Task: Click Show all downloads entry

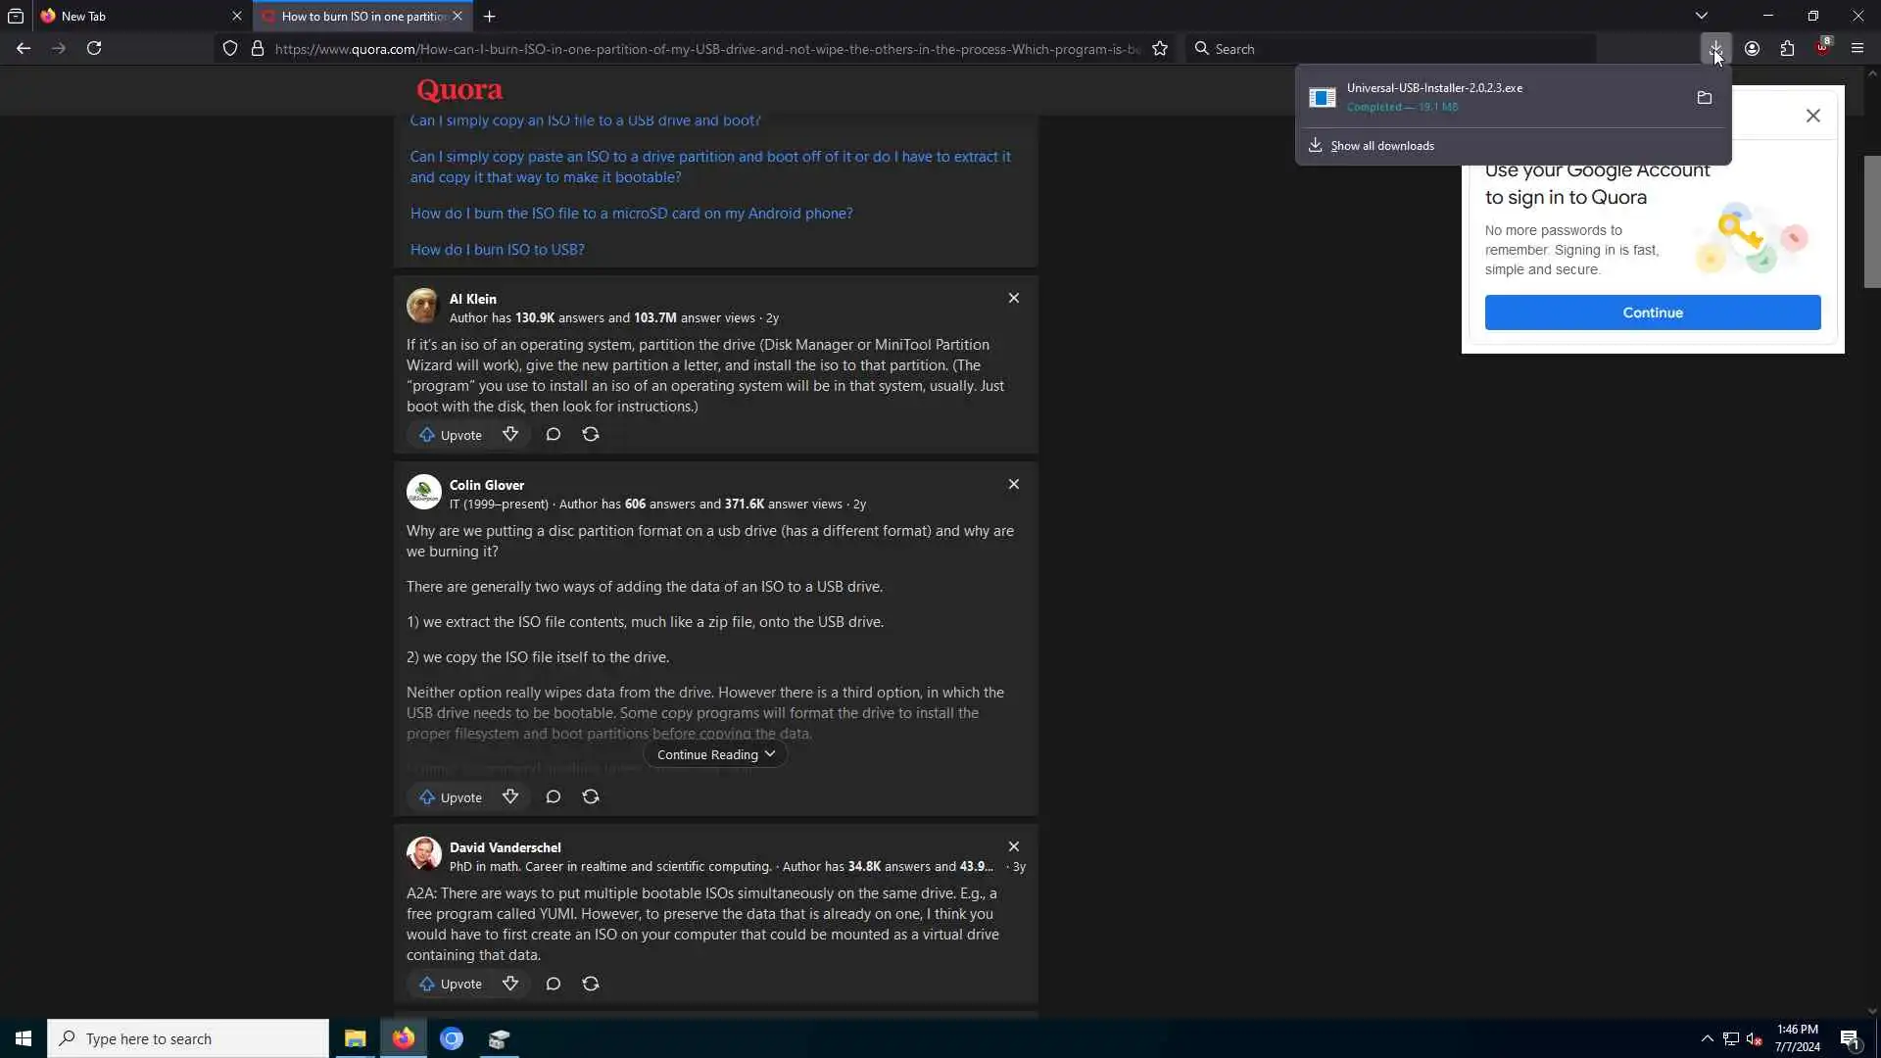Action: [1381, 145]
